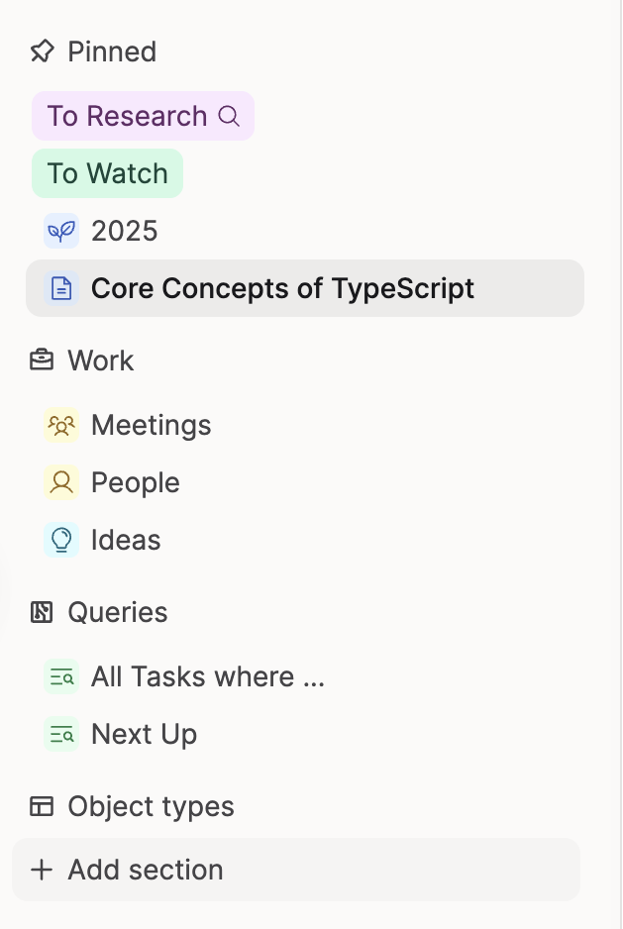Collapse the Work section header
The width and height of the screenshot is (623, 929).
pos(100,361)
